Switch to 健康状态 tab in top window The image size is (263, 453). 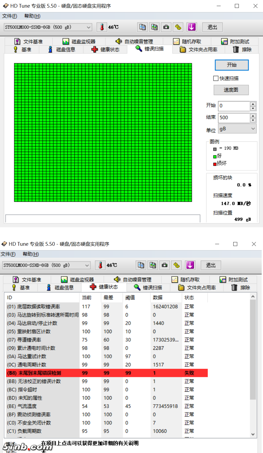click(105, 50)
